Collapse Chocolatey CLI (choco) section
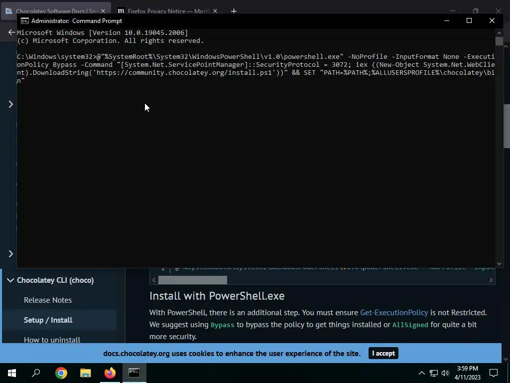510x383 pixels. click(x=10, y=280)
